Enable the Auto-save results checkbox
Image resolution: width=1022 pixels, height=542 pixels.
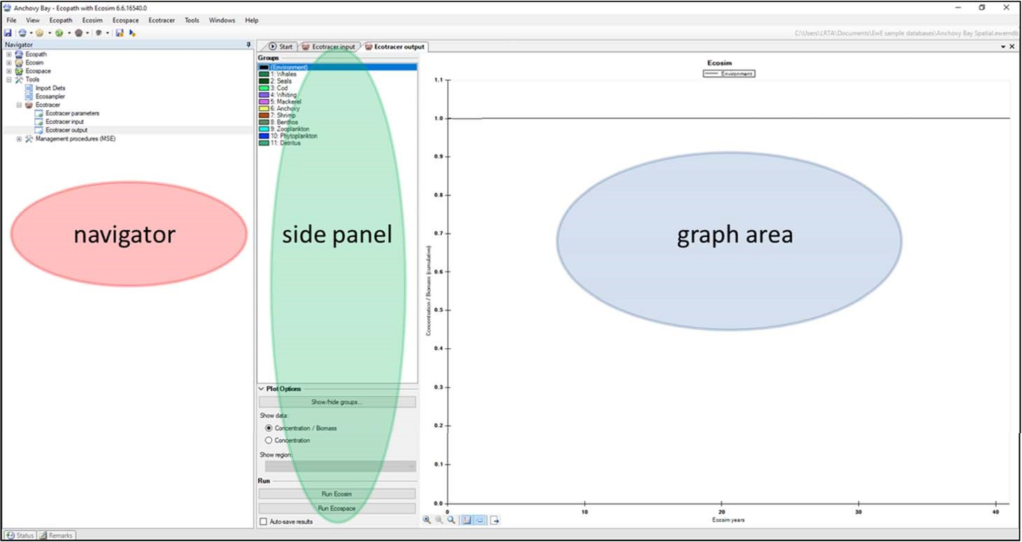[x=263, y=521]
